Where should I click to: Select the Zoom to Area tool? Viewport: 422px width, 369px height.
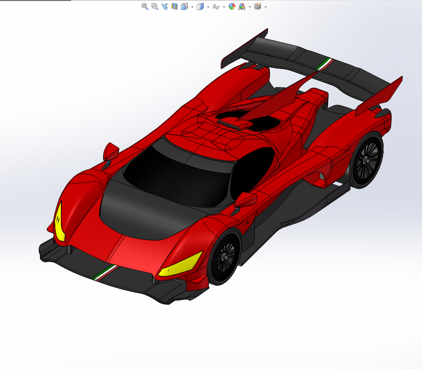155,6
